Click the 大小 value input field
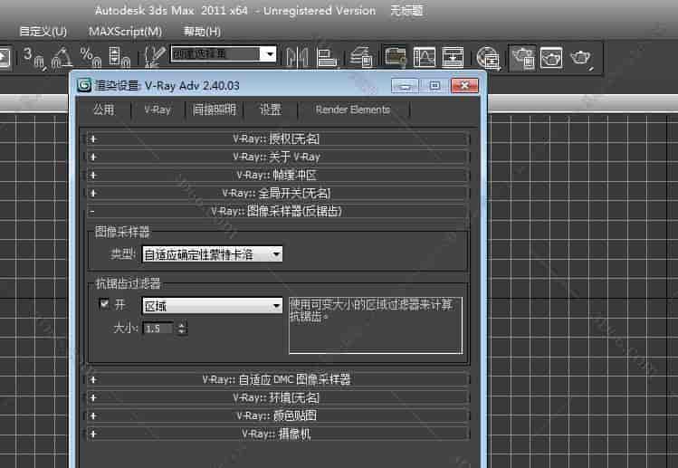Viewport: 678px width, 468px height. (158, 329)
